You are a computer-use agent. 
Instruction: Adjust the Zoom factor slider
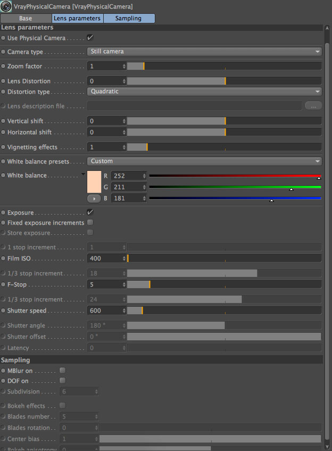click(224, 66)
